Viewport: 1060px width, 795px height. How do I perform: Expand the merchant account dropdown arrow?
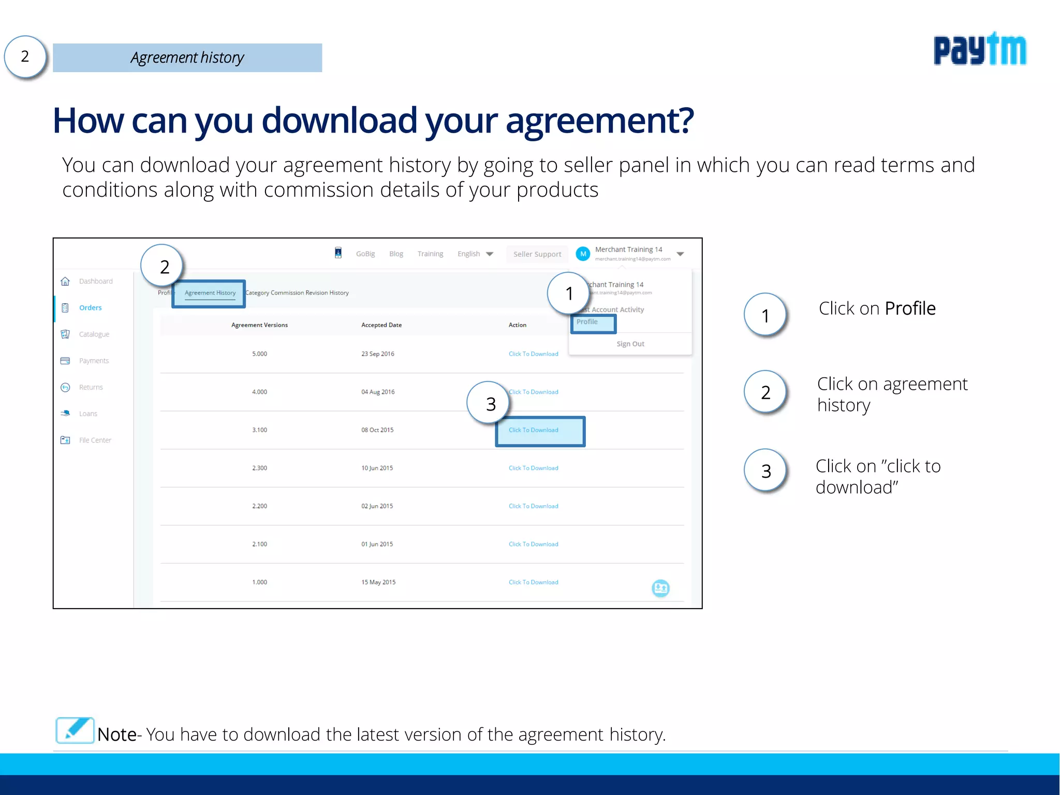click(x=680, y=254)
